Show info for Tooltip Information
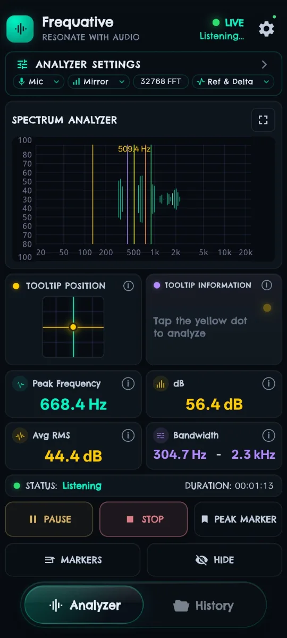 267,285
